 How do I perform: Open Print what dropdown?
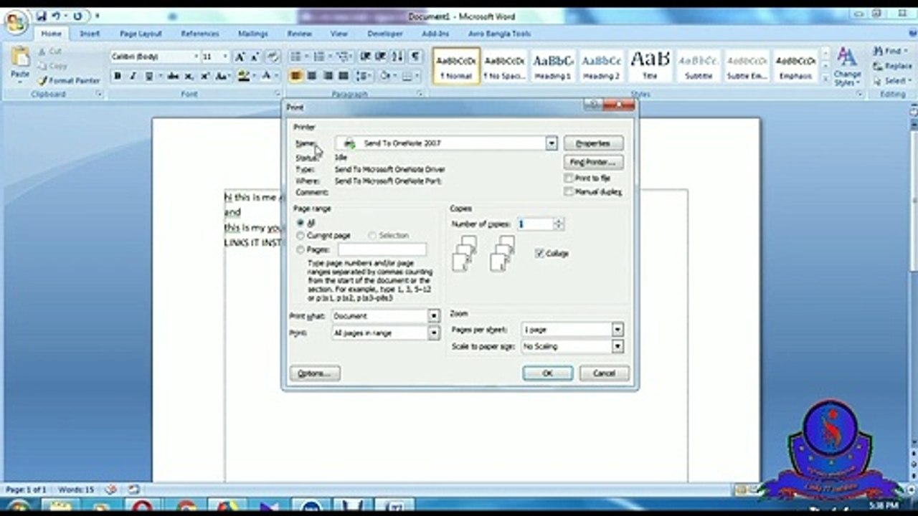(x=434, y=316)
